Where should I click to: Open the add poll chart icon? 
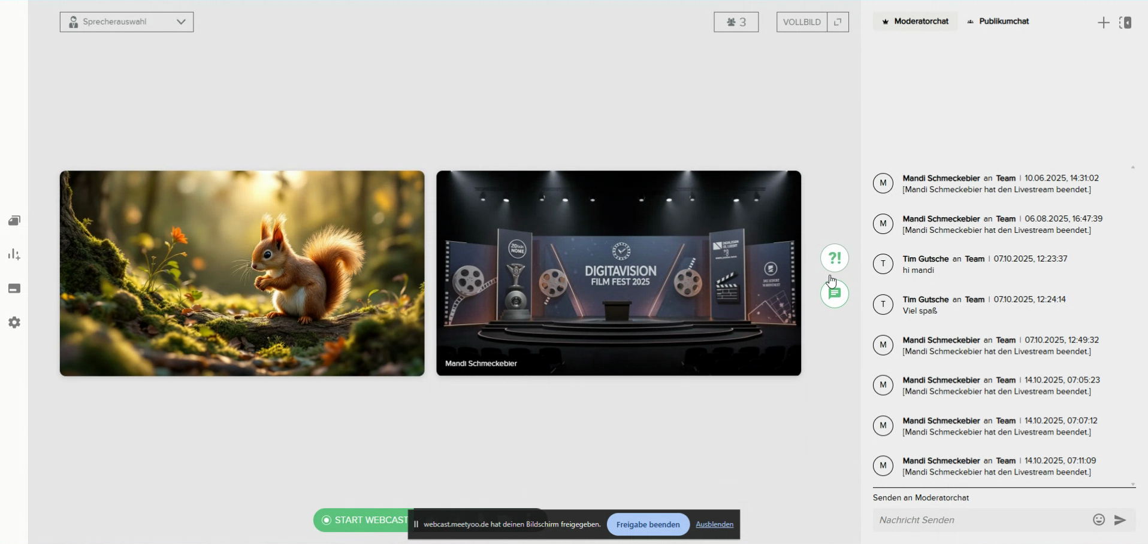point(14,255)
